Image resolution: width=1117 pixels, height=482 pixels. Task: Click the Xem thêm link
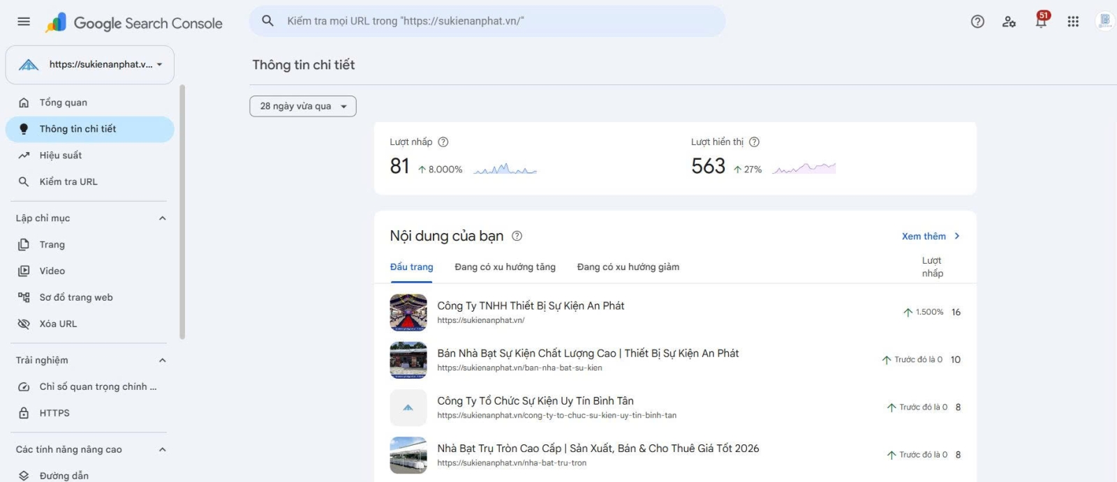coord(923,237)
